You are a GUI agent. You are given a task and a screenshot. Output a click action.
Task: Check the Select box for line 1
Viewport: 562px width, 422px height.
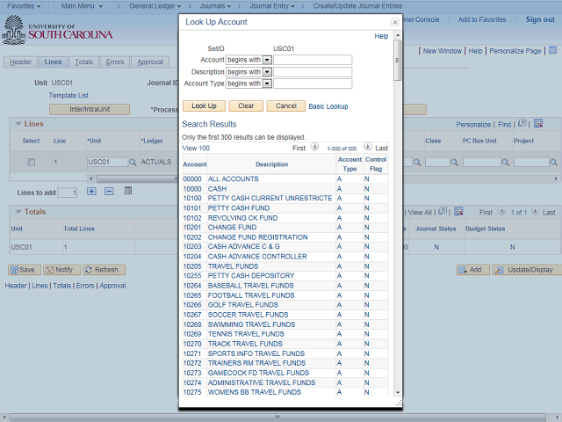point(32,162)
